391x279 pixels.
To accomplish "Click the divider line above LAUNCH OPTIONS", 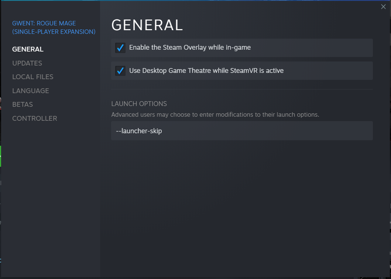I will point(242,89).
